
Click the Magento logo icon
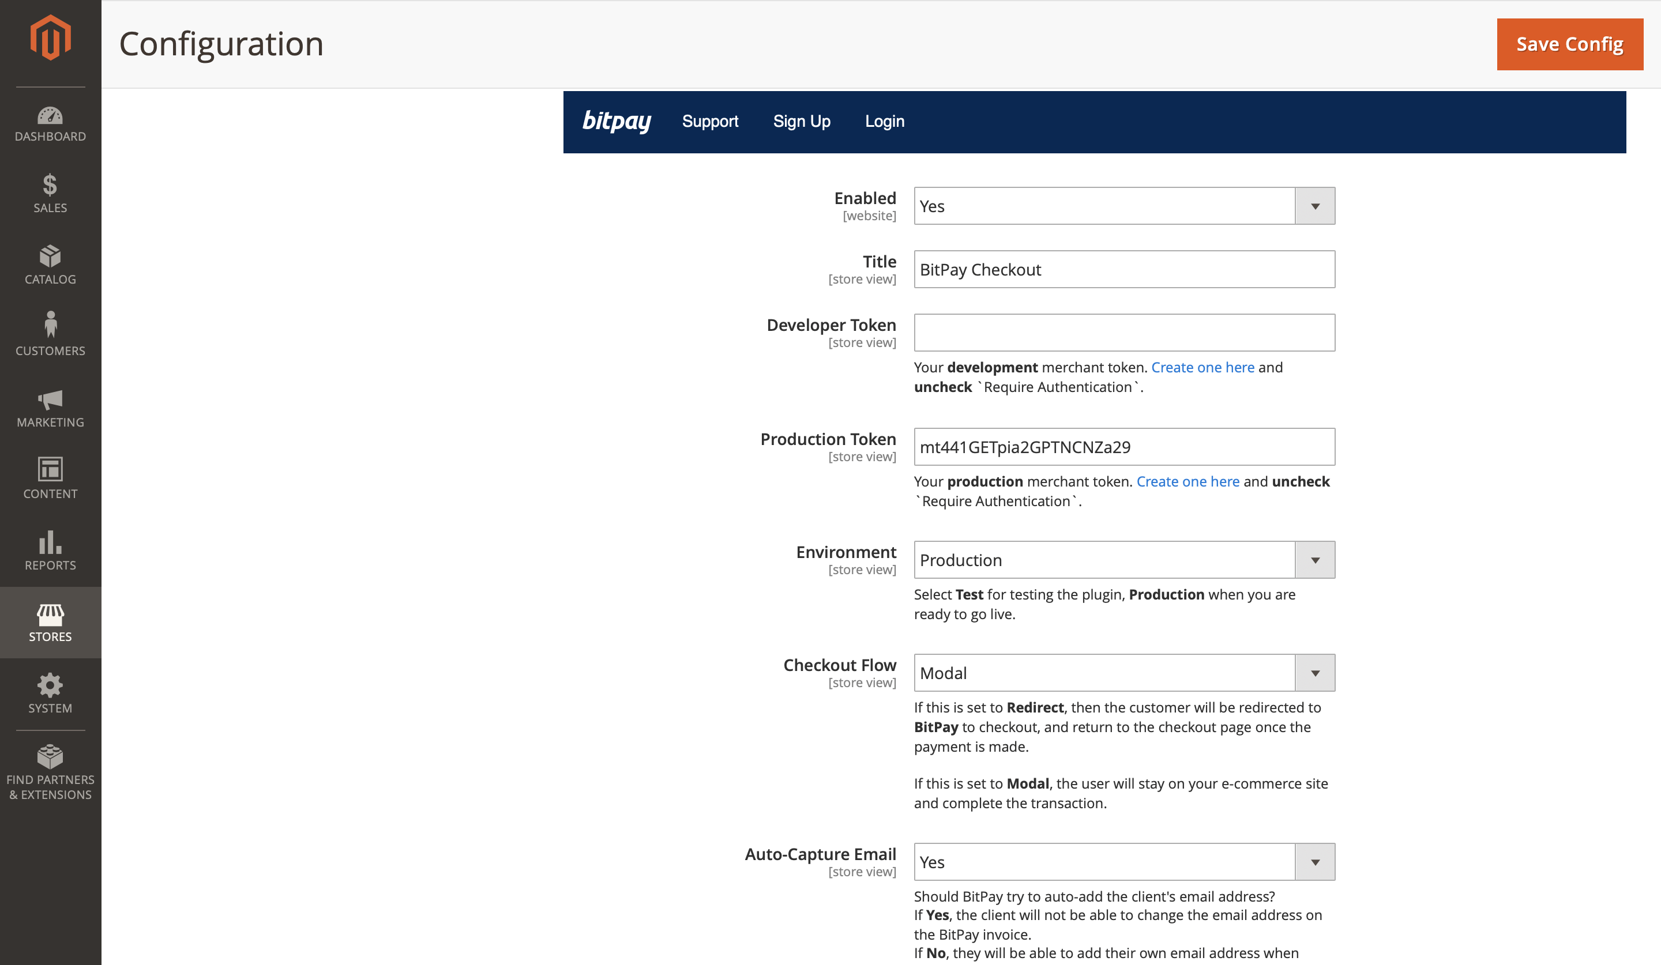[50, 37]
